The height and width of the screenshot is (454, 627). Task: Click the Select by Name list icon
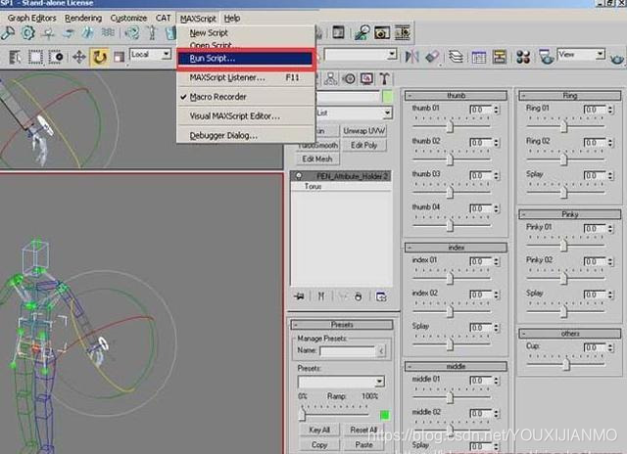(x=16, y=58)
